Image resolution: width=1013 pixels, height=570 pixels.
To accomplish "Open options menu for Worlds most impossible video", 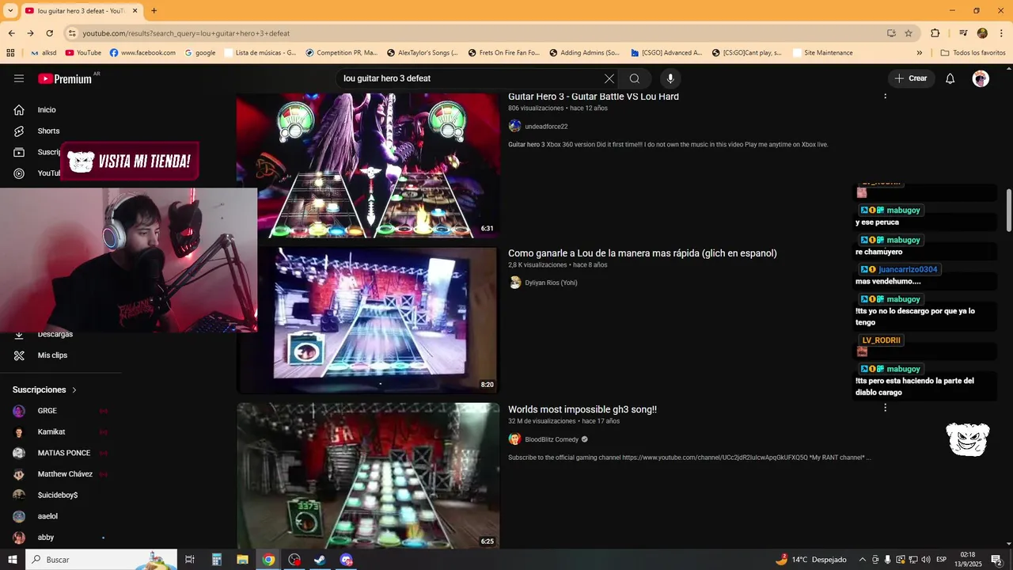I will (x=885, y=408).
